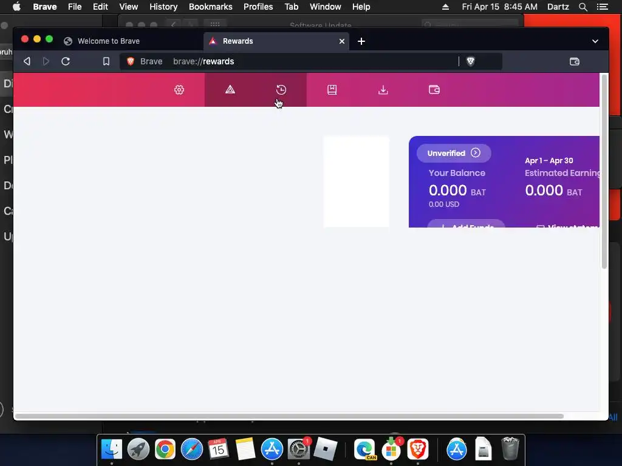Select the Brave Rewards triangle icon
622x466 pixels.
coord(230,90)
